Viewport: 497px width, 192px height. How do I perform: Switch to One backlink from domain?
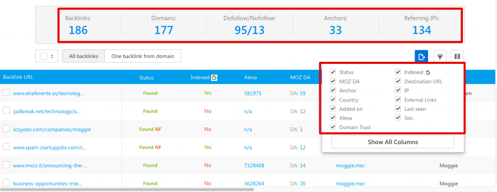coord(143,56)
